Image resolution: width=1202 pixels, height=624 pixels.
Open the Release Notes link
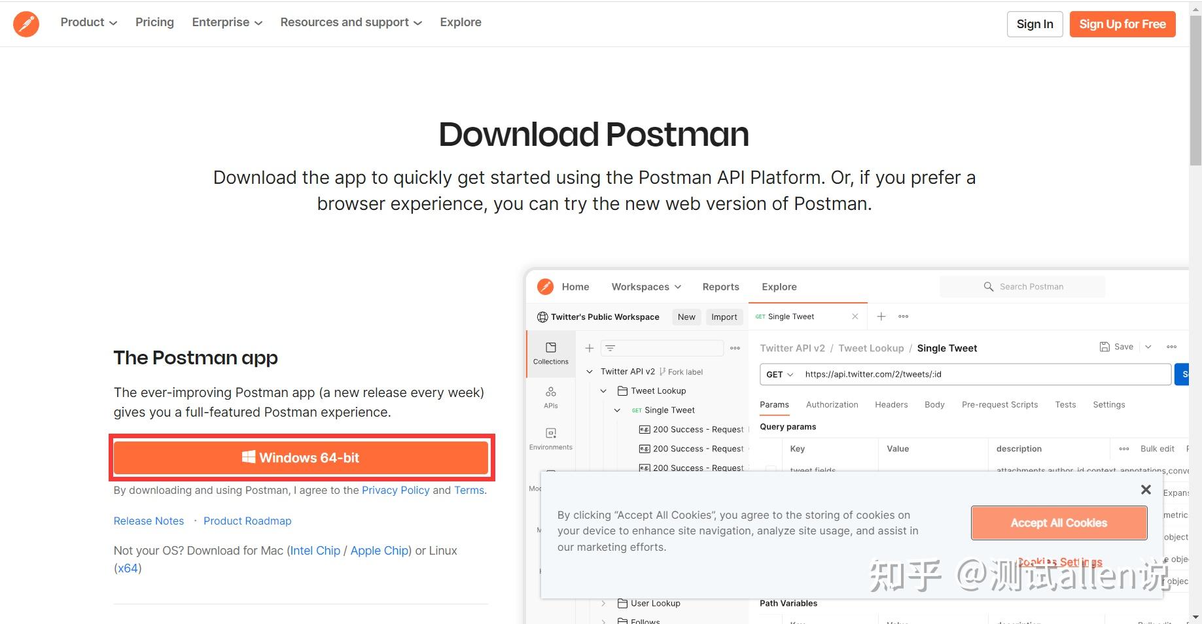pyautogui.click(x=149, y=521)
